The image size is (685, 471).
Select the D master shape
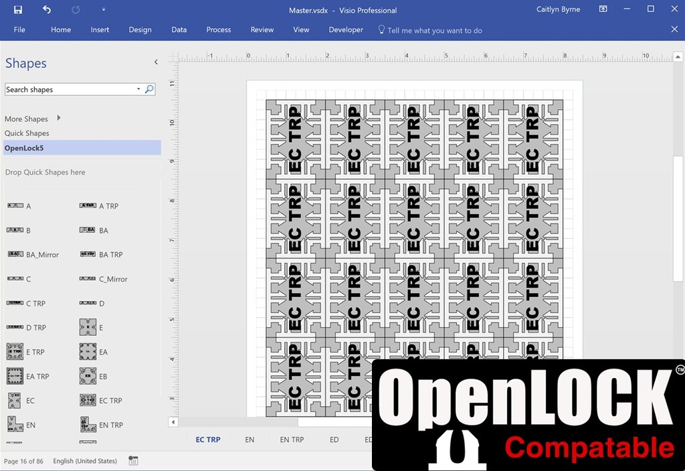(92, 303)
